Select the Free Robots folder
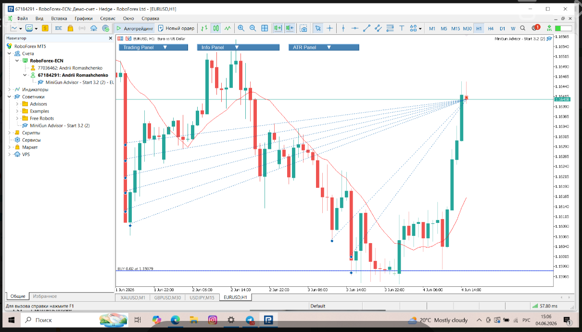This screenshot has width=582, height=332. (x=42, y=118)
